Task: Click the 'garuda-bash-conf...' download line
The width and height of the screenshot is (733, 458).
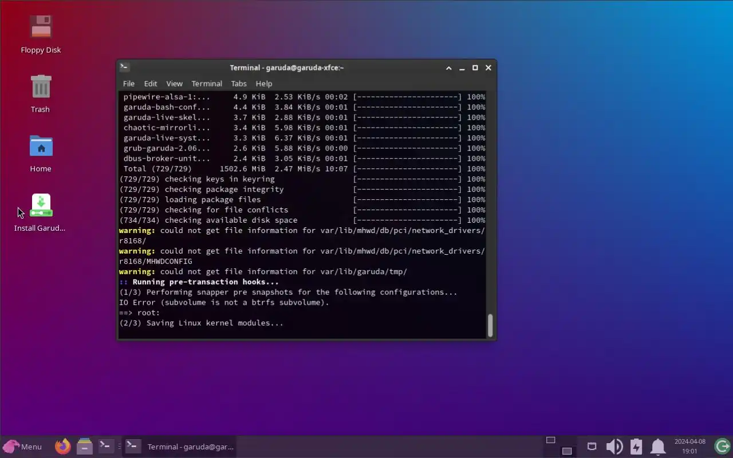Action: (x=302, y=107)
